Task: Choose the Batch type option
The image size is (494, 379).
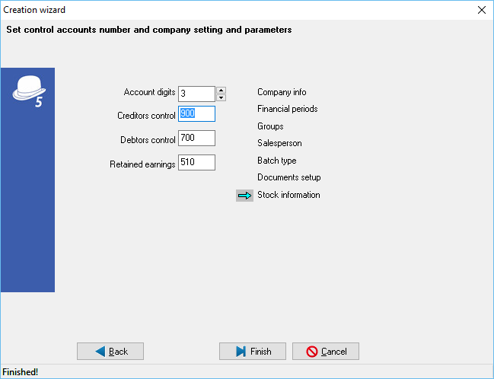Action: pos(276,161)
